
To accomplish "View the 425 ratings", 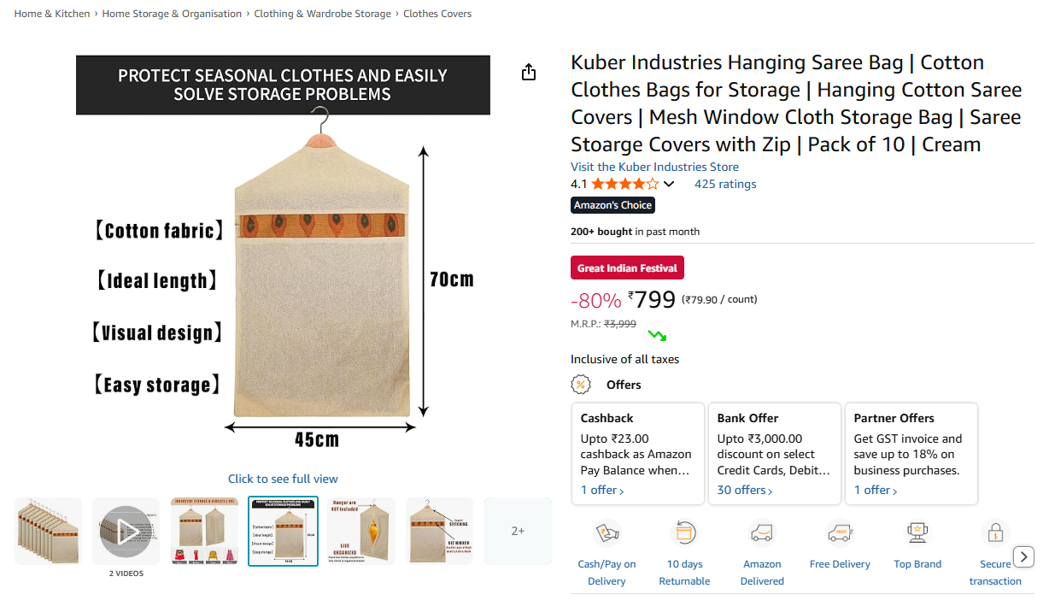I will [724, 183].
